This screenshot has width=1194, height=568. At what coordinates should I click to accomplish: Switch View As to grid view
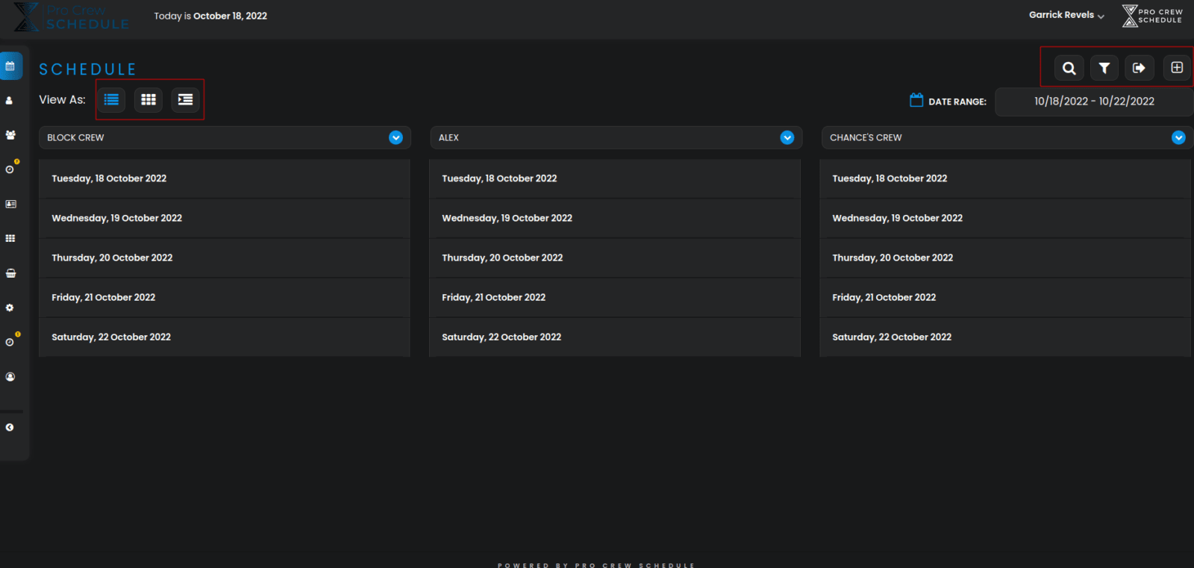[149, 99]
